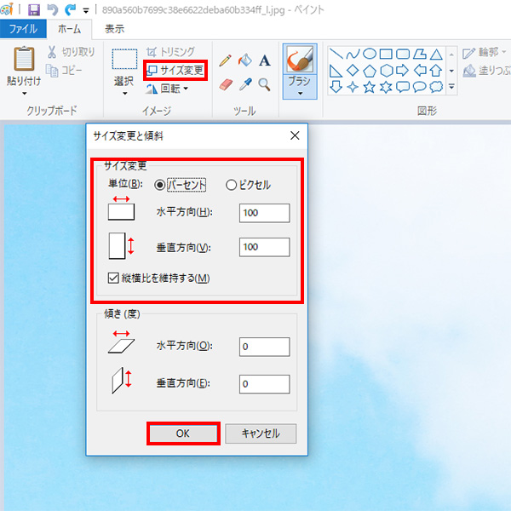The height and width of the screenshot is (511, 511).
Task: Click the resize 水平方向(H) input field
Action: point(264,213)
